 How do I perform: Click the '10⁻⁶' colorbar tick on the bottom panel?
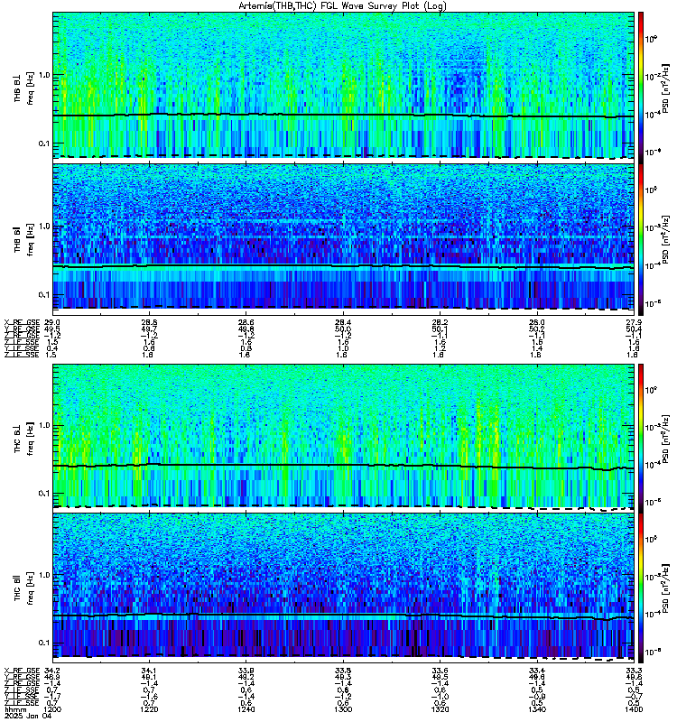click(652, 652)
